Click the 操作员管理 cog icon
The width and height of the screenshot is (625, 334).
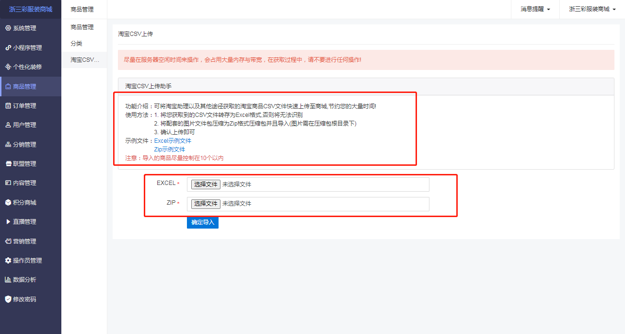[8, 260]
